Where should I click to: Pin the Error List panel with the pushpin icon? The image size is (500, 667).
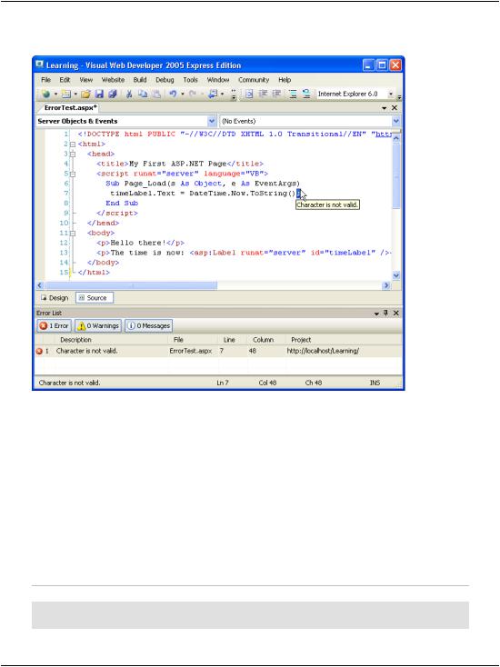386,314
